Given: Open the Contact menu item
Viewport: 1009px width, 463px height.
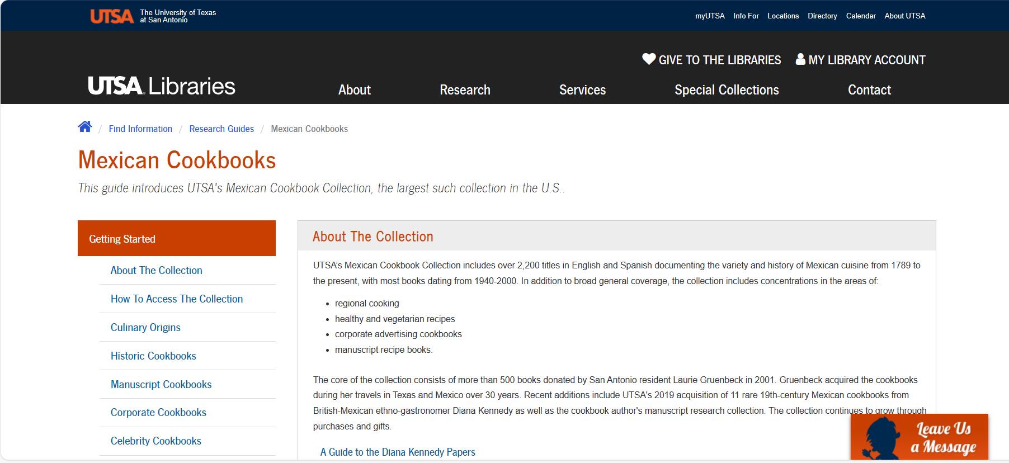Looking at the screenshot, I should coord(869,90).
